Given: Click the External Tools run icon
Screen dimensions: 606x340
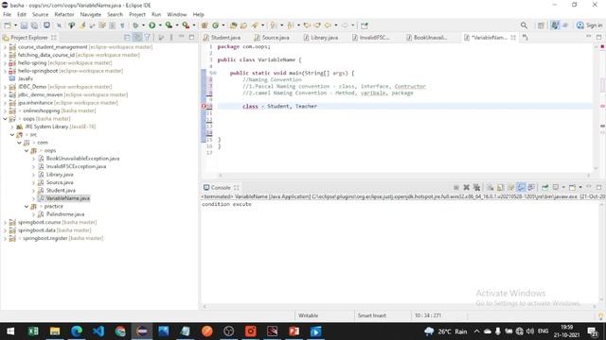Looking at the screenshot, I should coord(186,25).
